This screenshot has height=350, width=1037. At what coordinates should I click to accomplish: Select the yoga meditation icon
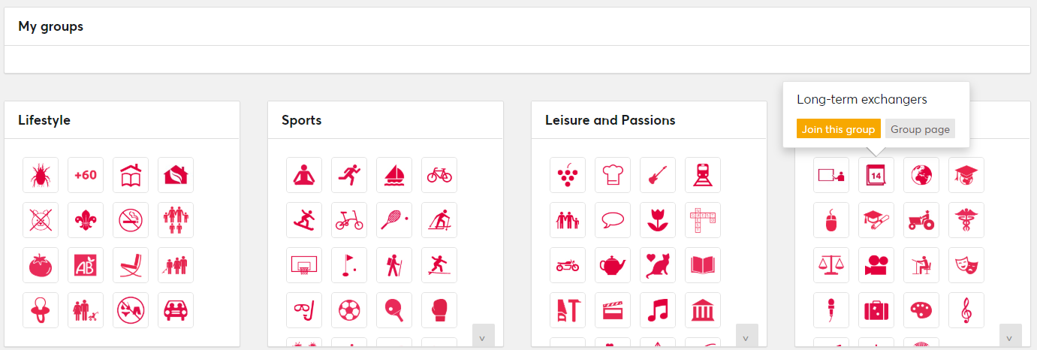coord(304,175)
